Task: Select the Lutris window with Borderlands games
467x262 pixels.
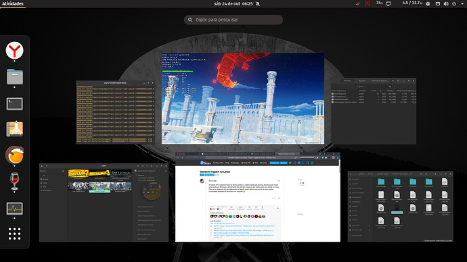Action: pyautogui.click(x=104, y=203)
